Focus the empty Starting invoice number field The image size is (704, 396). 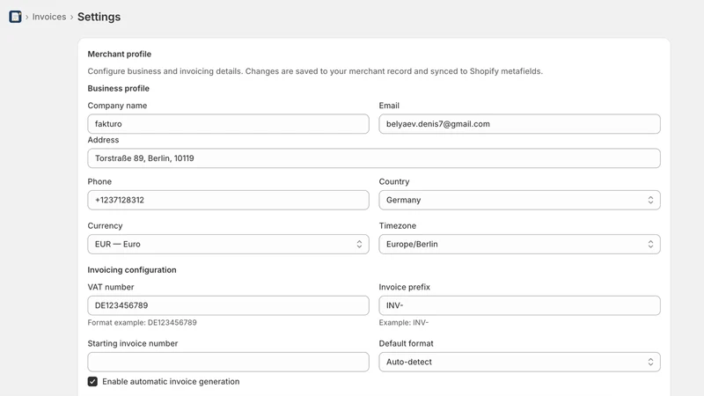coord(228,362)
